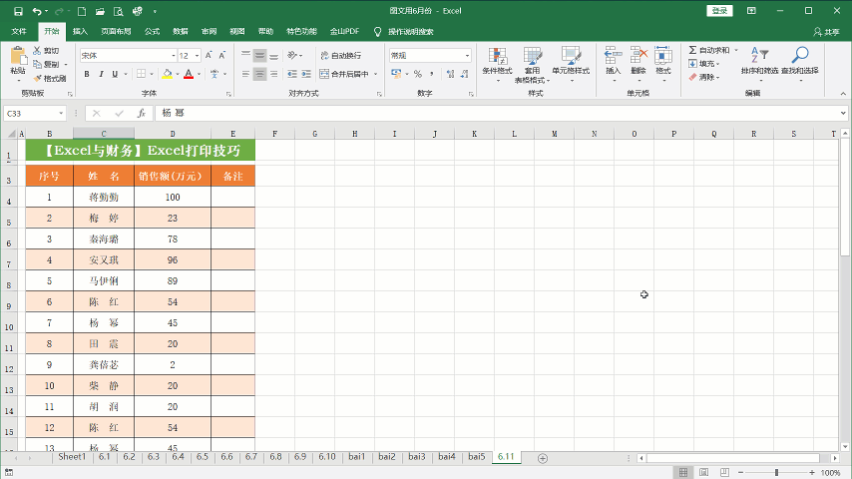
Task: Open the font color red swatch
Action: (x=187, y=74)
